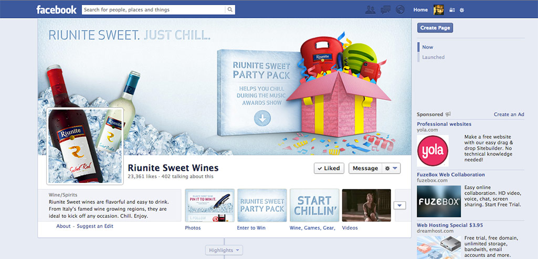Image resolution: width=538 pixels, height=259 pixels.
Task: Open the messages icon in top bar
Action: pyautogui.click(x=385, y=9)
